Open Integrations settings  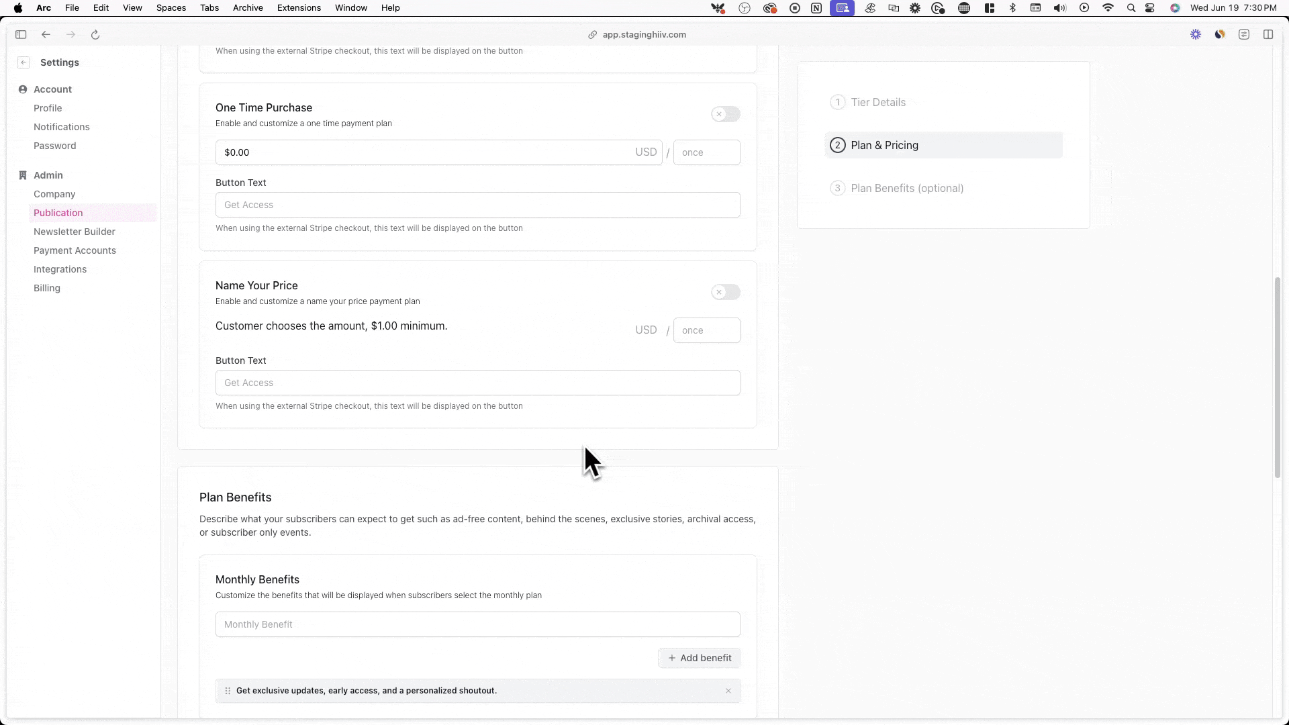click(60, 269)
